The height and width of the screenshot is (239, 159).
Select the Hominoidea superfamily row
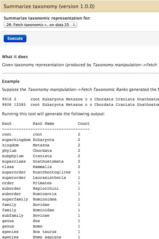pos(41,199)
